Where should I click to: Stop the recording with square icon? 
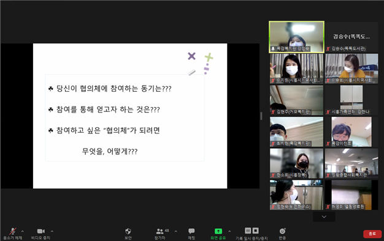point(255,231)
